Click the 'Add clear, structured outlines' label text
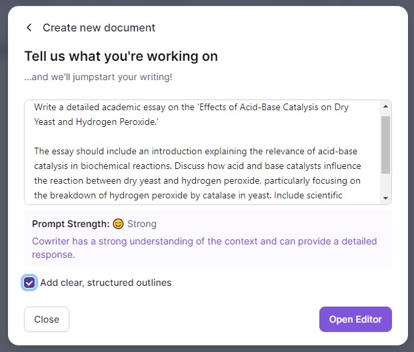The width and height of the screenshot is (414, 352). tap(105, 283)
